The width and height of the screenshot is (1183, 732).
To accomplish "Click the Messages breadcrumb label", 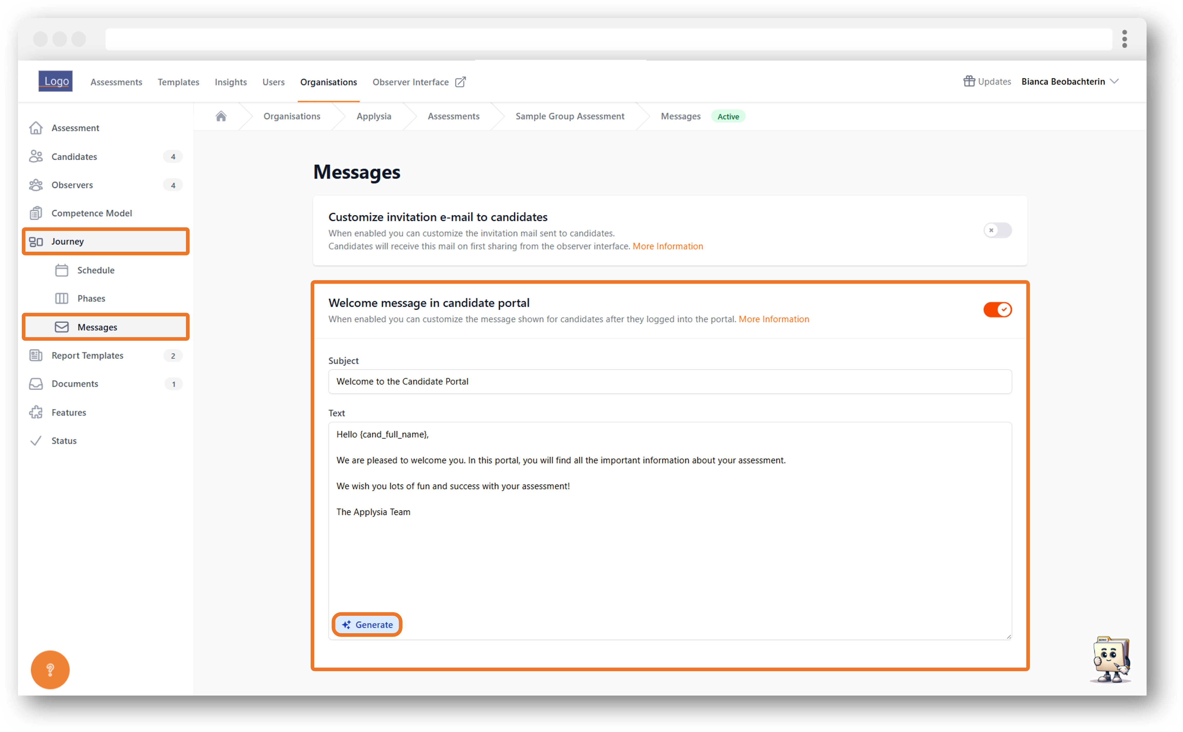I will [680, 116].
